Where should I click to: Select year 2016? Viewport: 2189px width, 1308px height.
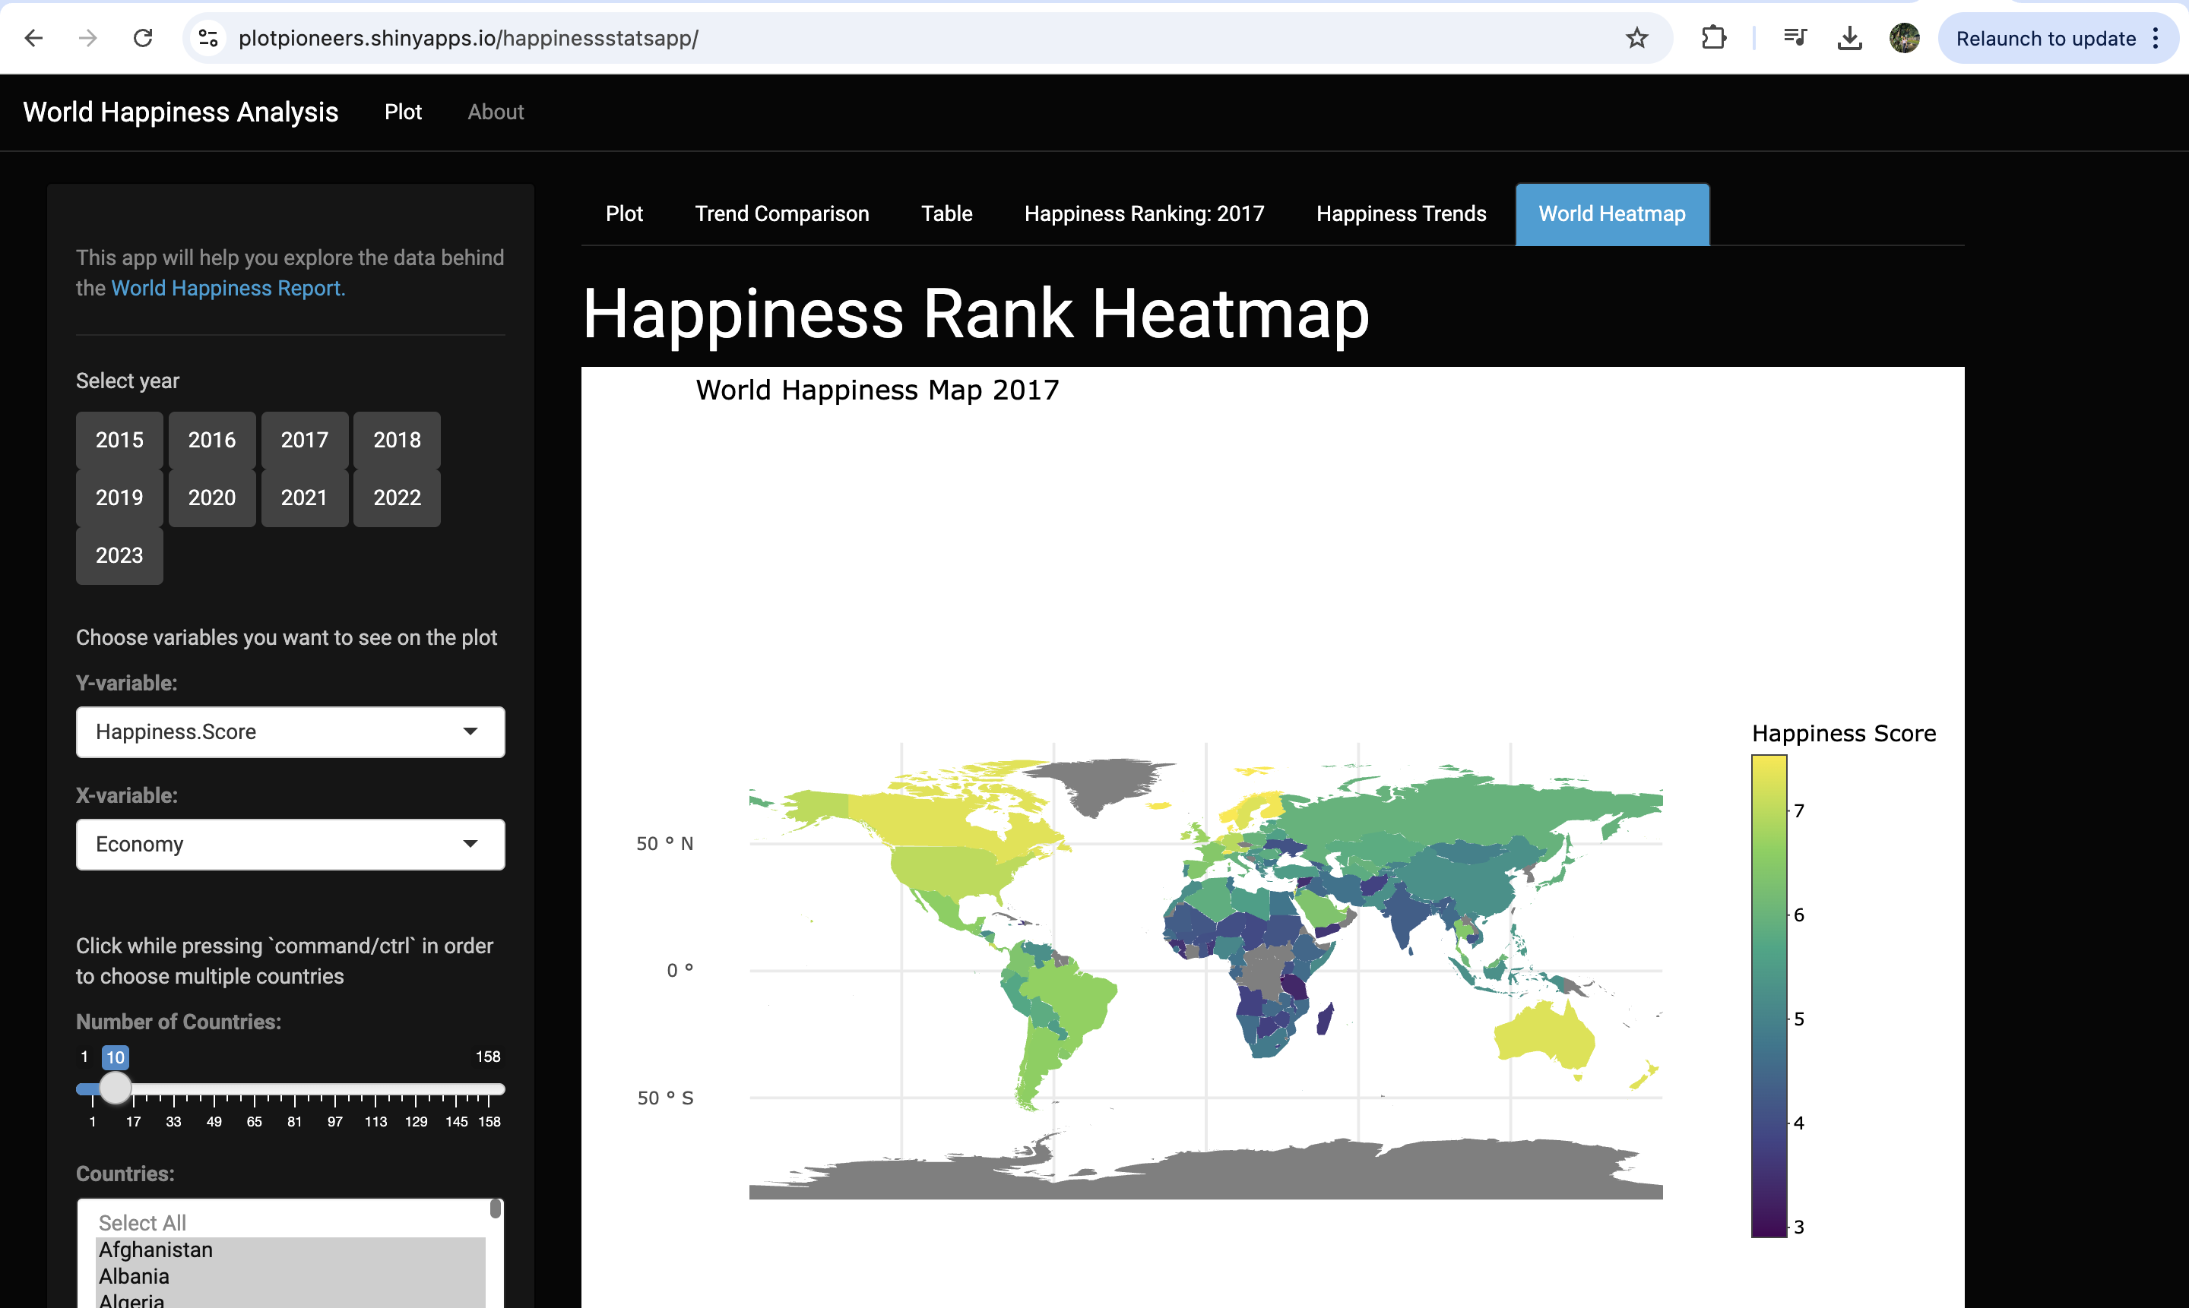211,439
